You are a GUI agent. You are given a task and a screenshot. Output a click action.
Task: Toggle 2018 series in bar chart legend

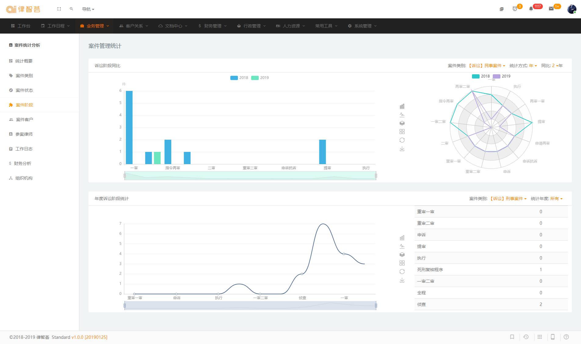click(x=239, y=78)
